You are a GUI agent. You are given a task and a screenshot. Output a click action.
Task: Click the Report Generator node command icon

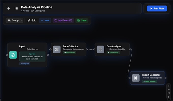click(136, 78)
